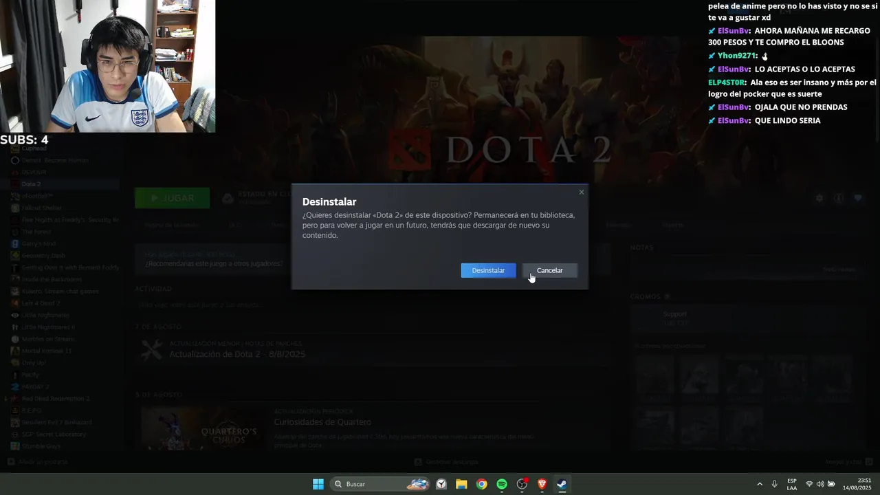Click Cancelar in the uninstall dialog
The height and width of the screenshot is (495, 880).
(x=549, y=270)
